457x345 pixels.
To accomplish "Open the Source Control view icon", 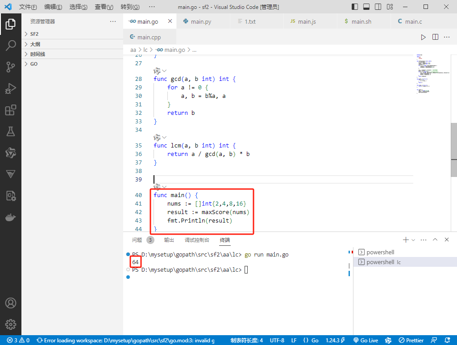I will coord(11,67).
